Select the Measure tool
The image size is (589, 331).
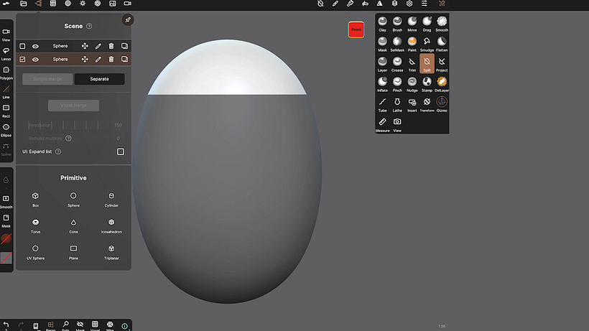click(x=382, y=126)
